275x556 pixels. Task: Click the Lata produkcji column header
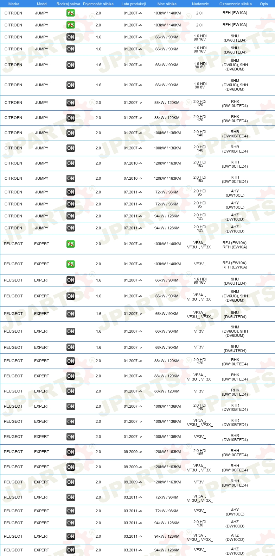[x=134, y=4]
